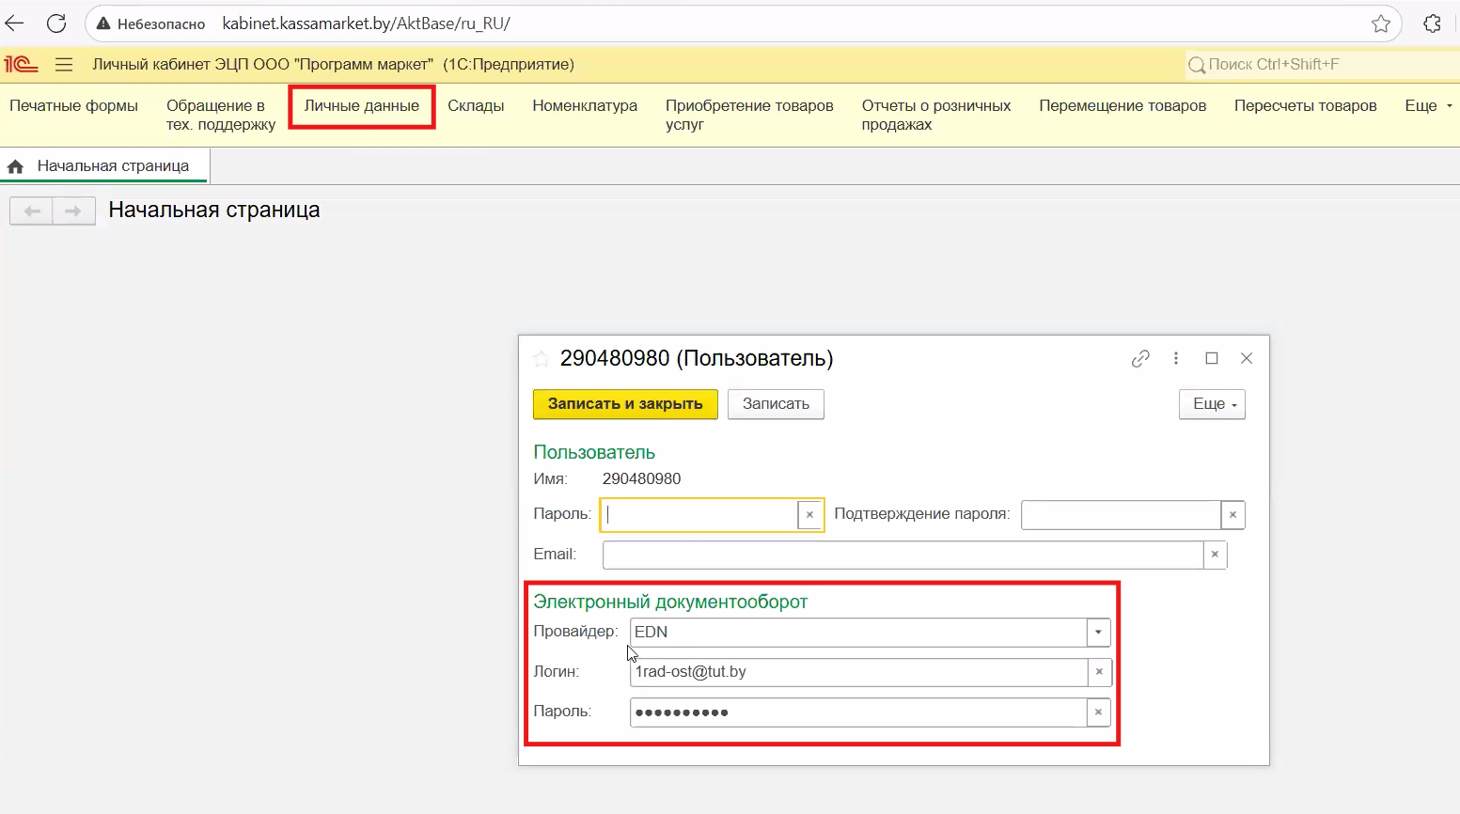Screen dimensions: 1460x814
Task: Open the Личные данные menu item
Action: tap(361, 105)
